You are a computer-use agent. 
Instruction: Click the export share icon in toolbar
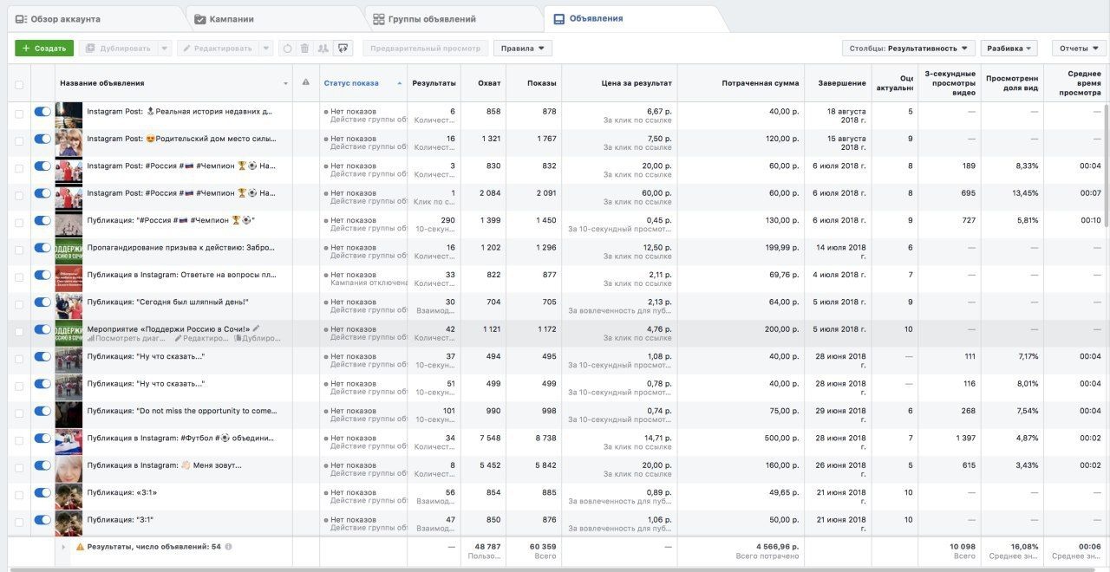(x=343, y=49)
